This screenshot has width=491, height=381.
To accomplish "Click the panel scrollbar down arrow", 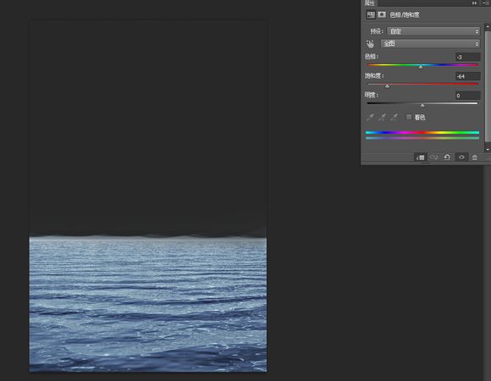I will [488, 150].
